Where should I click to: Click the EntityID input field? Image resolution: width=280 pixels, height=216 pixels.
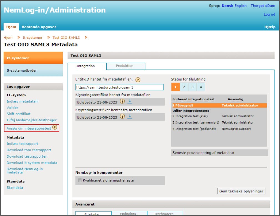click(119, 87)
